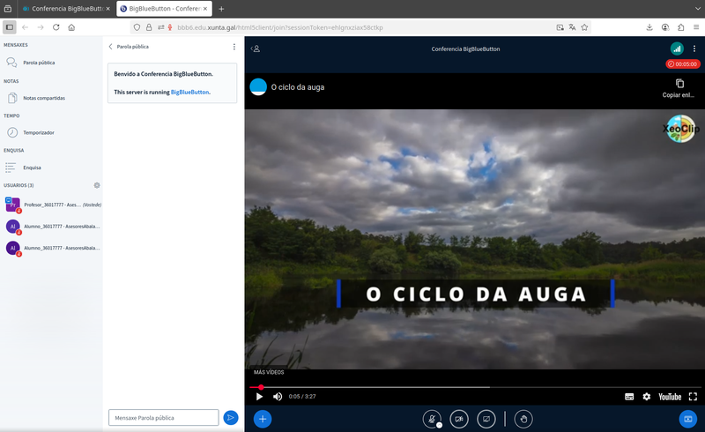Open Notas compartidas in the sidebar
Viewport: 705px width, 432px height.
(x=43, y=98)
